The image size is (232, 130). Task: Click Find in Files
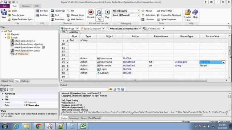tap(187, 15)
